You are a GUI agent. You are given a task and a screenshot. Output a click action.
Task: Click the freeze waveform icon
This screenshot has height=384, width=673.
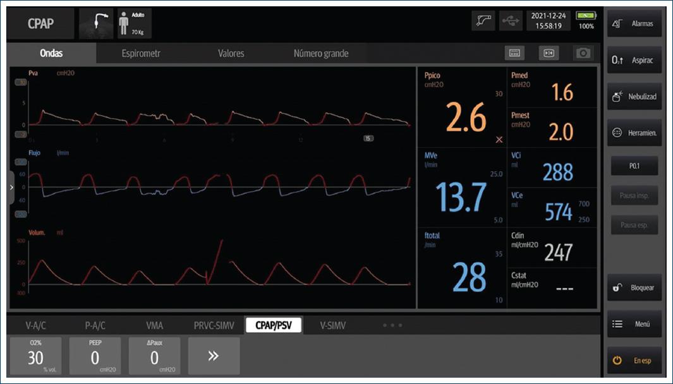[x=549, y=54]
